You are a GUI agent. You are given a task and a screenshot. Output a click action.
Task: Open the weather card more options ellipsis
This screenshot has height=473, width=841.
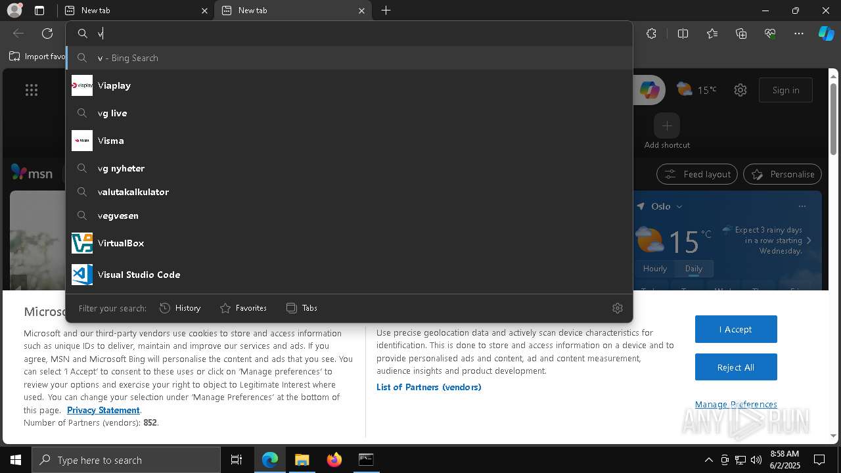tap(802, 206)
